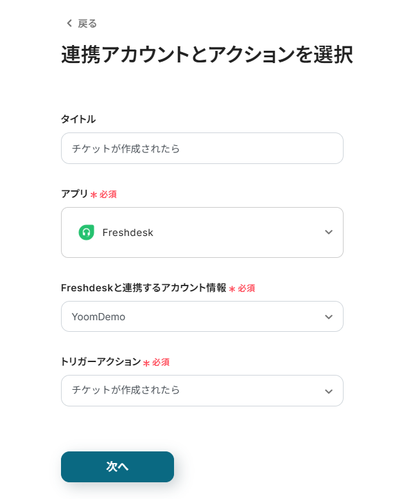The height and width of the screenshot is (499, 402).
Task: Expand the Freshdesk app dropdown chevron
Action: [329, 232]
